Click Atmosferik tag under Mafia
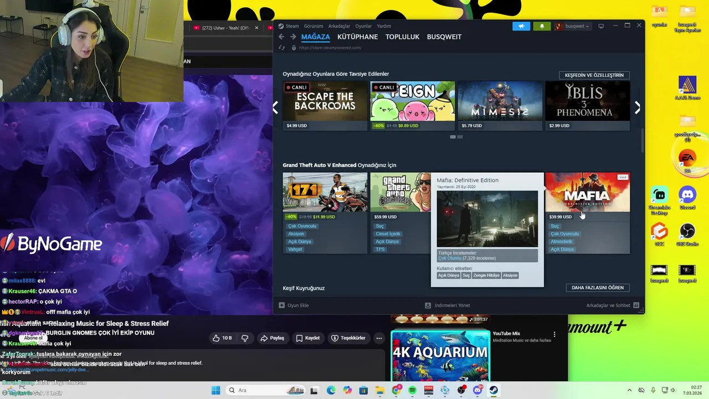709x399 pixels. point(562,242)
